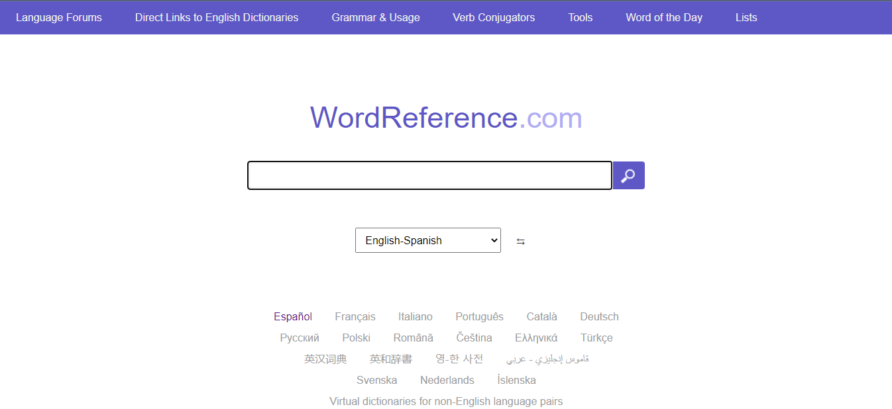
Task: Open the Čeština site link
Action: tap(474, 338)
